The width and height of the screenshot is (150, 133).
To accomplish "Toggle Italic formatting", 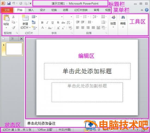I will point(47,23).
